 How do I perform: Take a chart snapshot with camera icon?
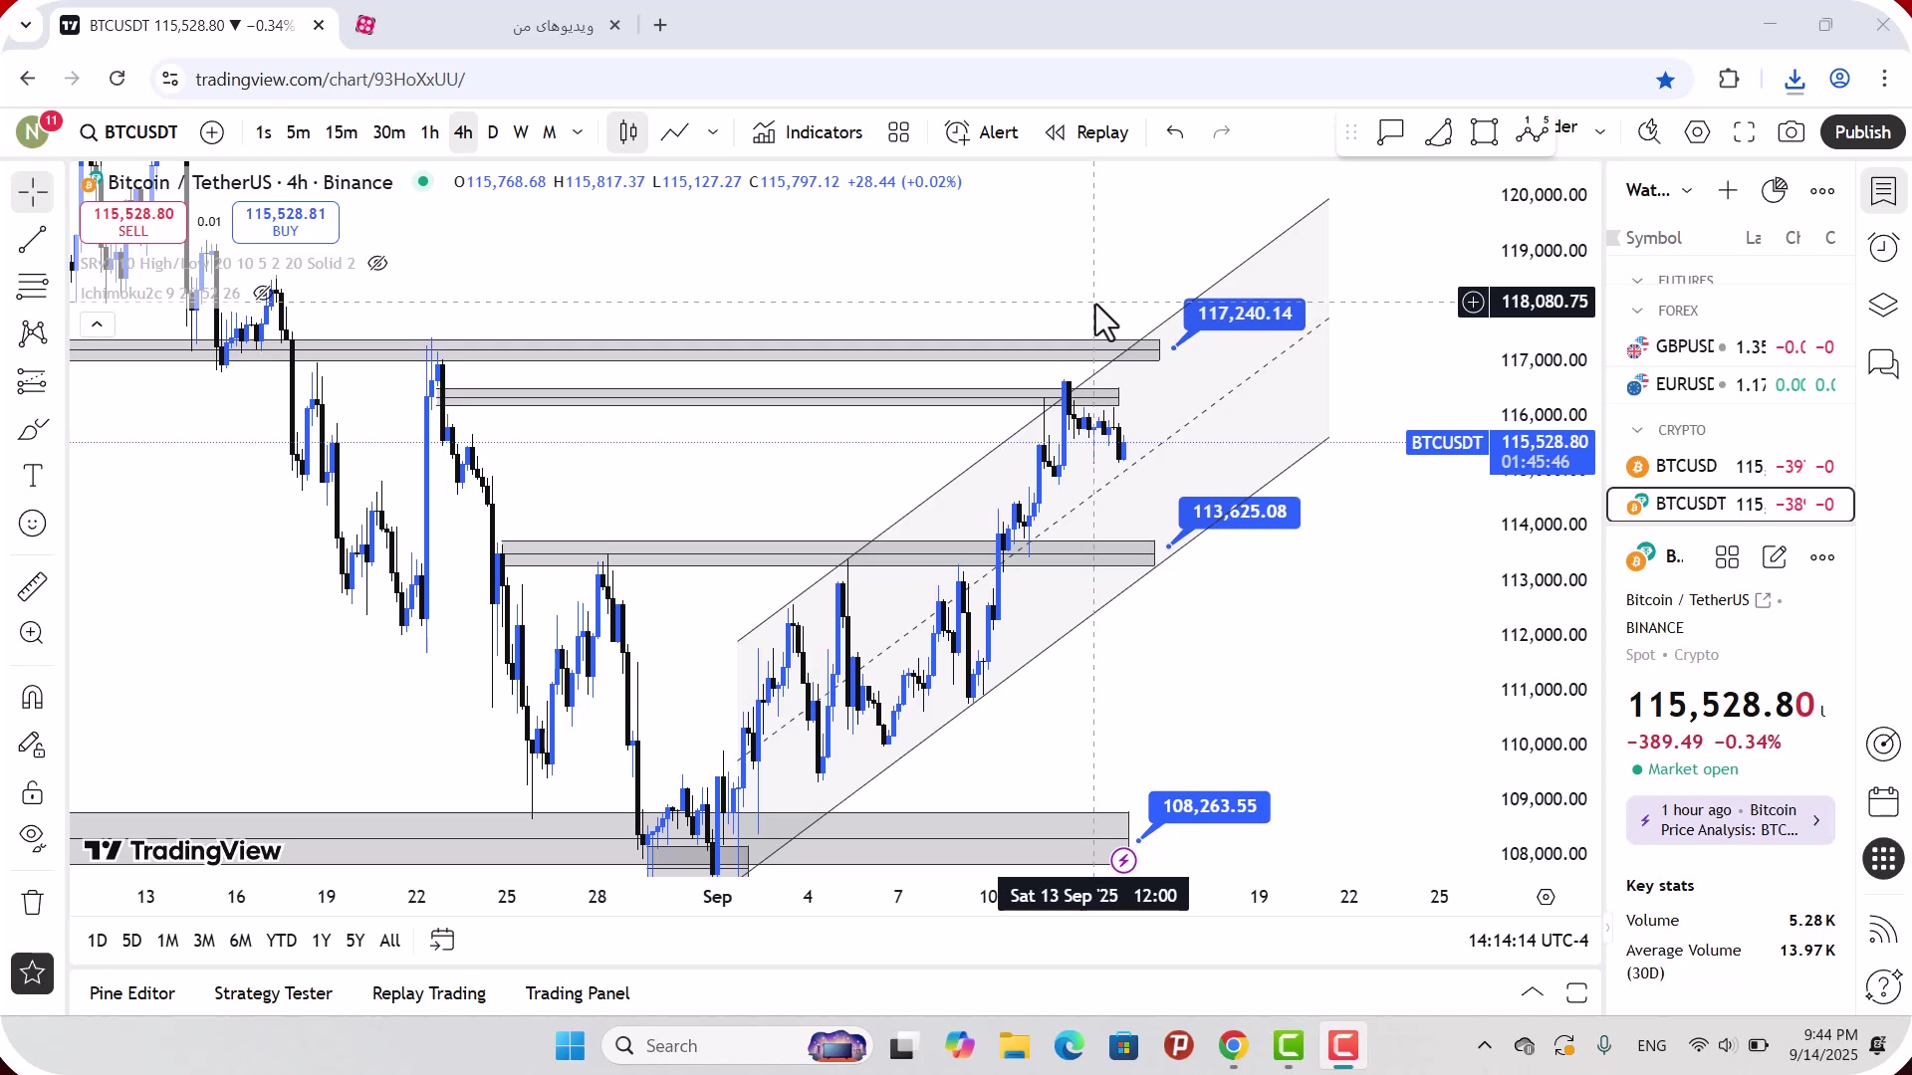[1792, 132]
